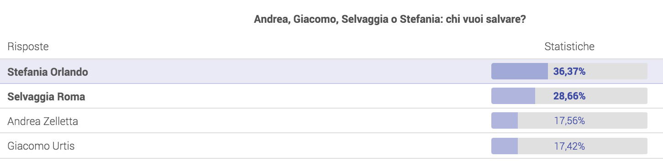Click the 17,56% result bar

[x=569, y=121]
